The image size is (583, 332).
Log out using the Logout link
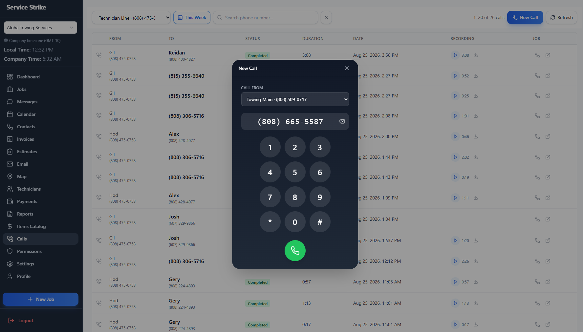tap(21, 321)
